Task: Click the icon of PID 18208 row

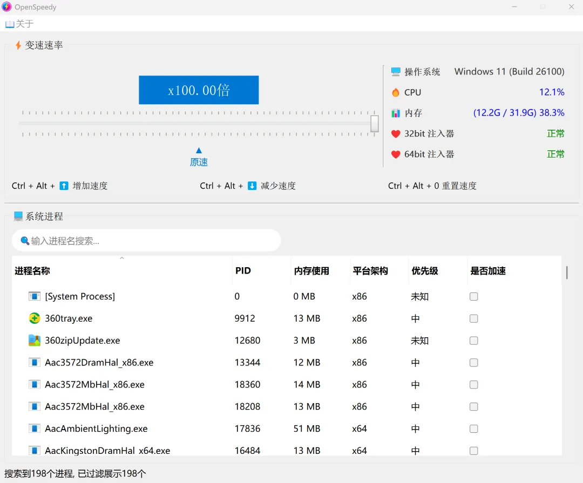Action: click(x=34, y=406)
